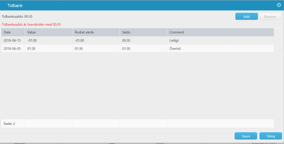This screenshot has width=284, height=144.
Task: Click the Saldo column header
Action: (143, 32)
